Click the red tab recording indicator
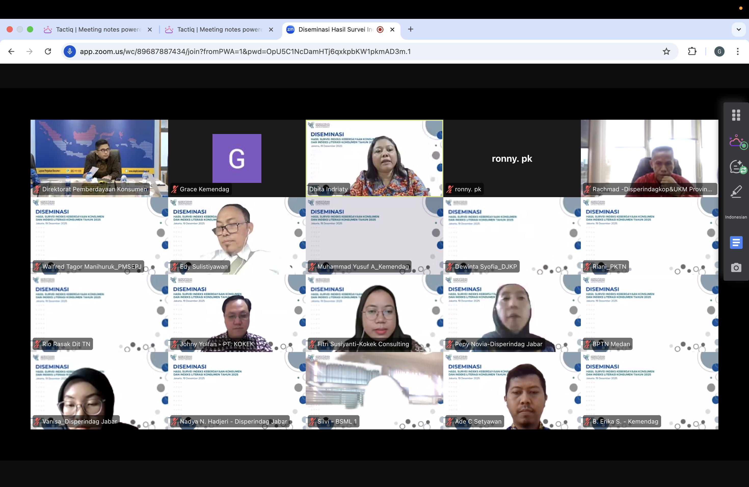 click(380, 30)
